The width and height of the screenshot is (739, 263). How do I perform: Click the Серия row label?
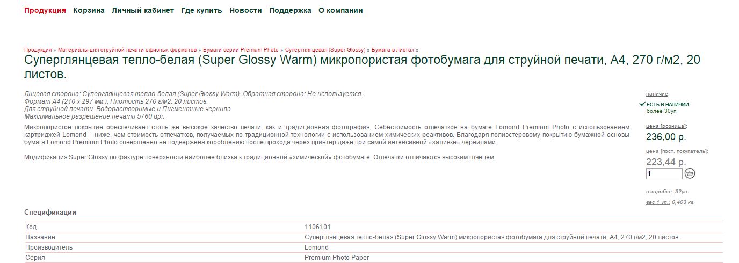pyautogui.click(x=35, y=258)
